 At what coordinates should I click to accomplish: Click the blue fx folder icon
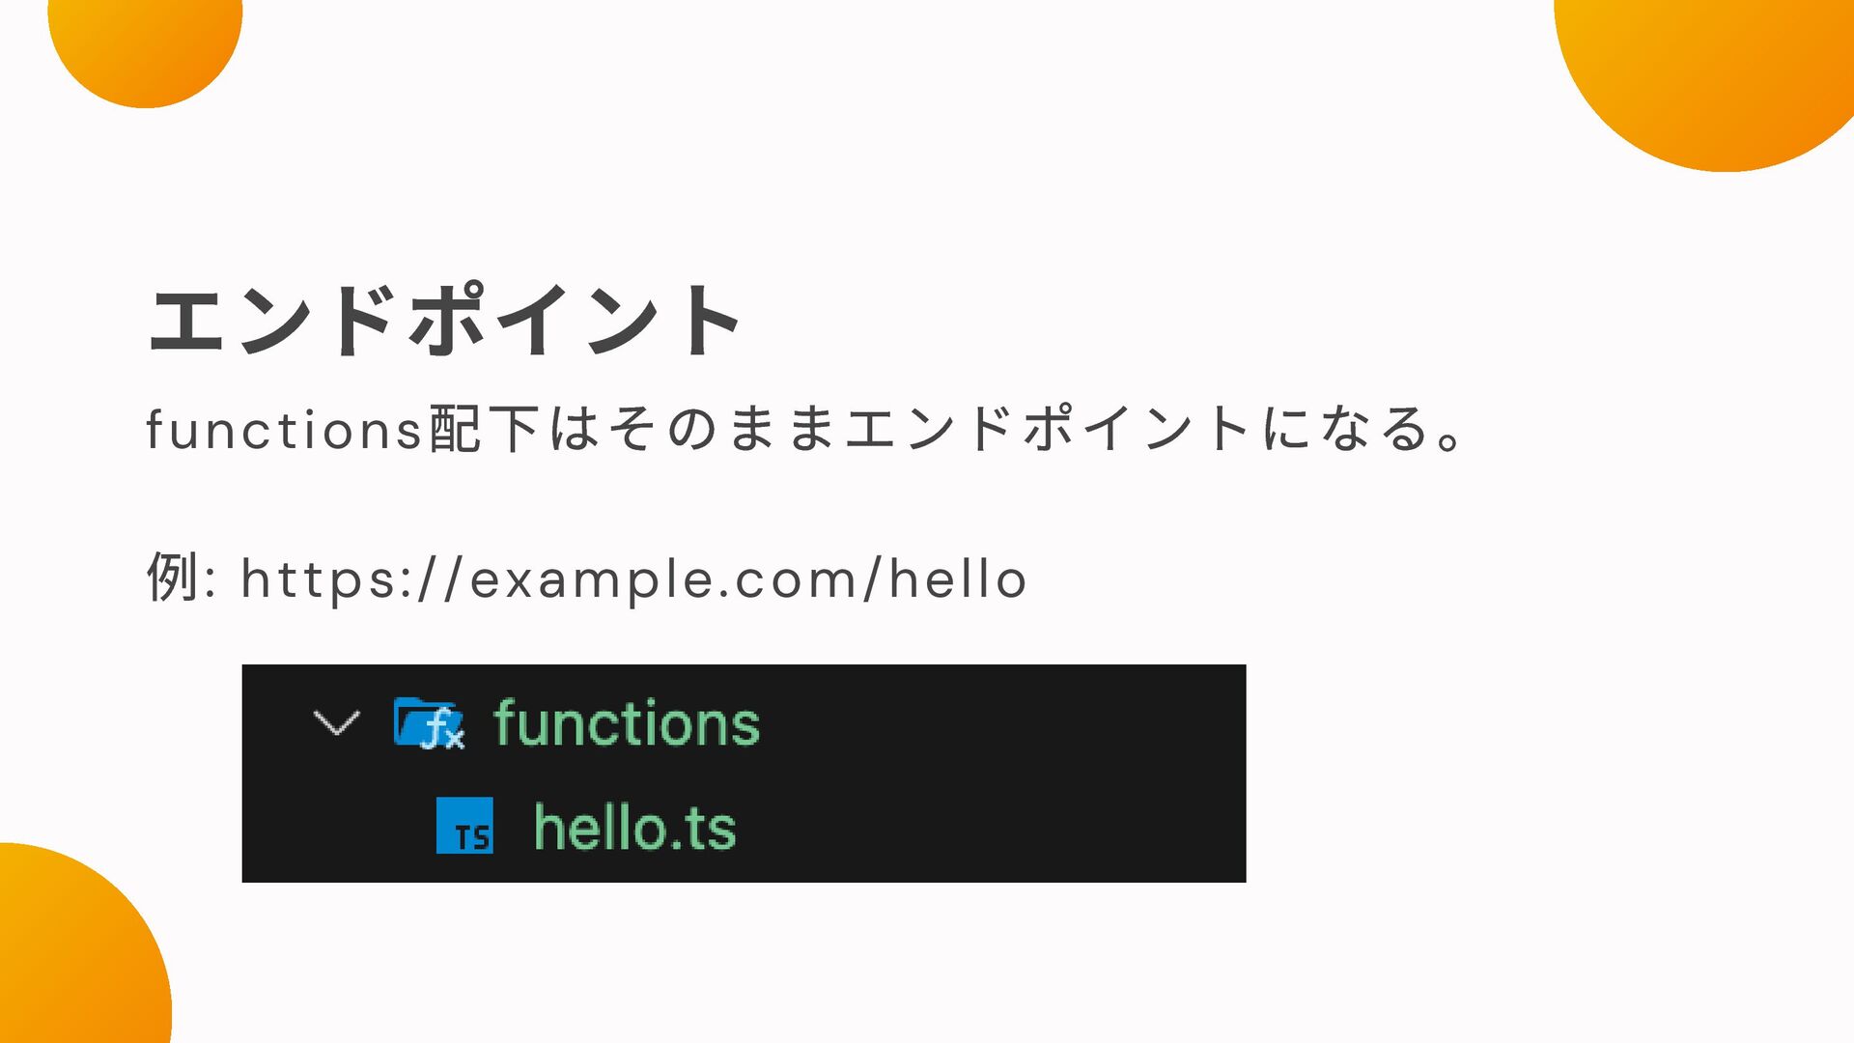point(430,723)
